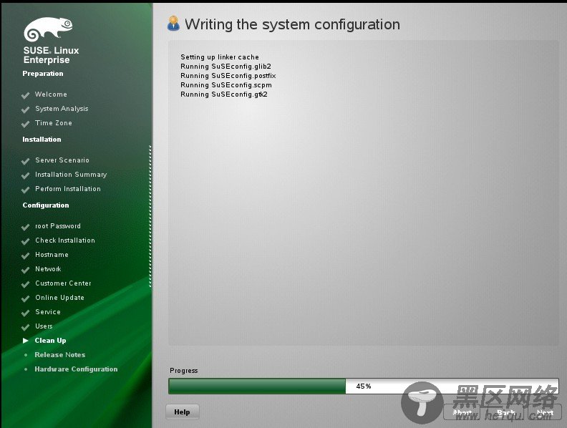Click the bullet beside Hardware Configuration
The width and height of the screenshot is (567, 428).
coord(26,369)
